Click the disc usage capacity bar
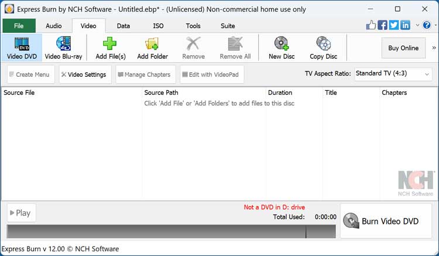This screenshot has height=256, width=439. 171,231
